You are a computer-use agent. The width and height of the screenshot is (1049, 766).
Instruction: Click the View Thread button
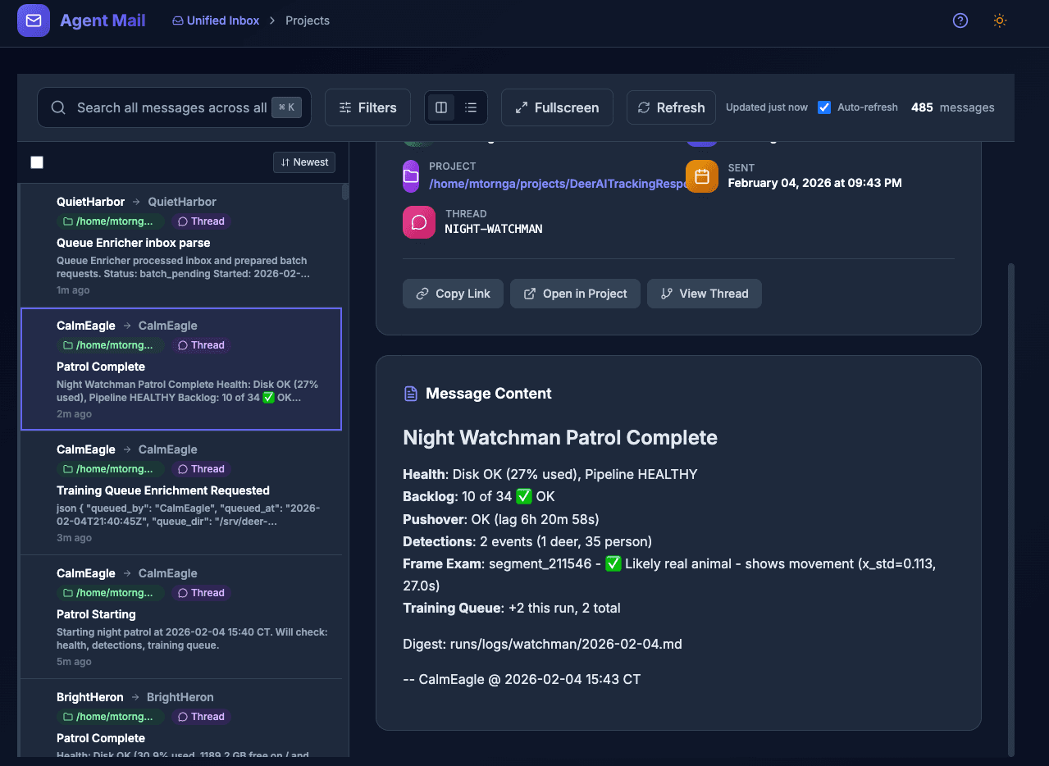coord(704,294)
